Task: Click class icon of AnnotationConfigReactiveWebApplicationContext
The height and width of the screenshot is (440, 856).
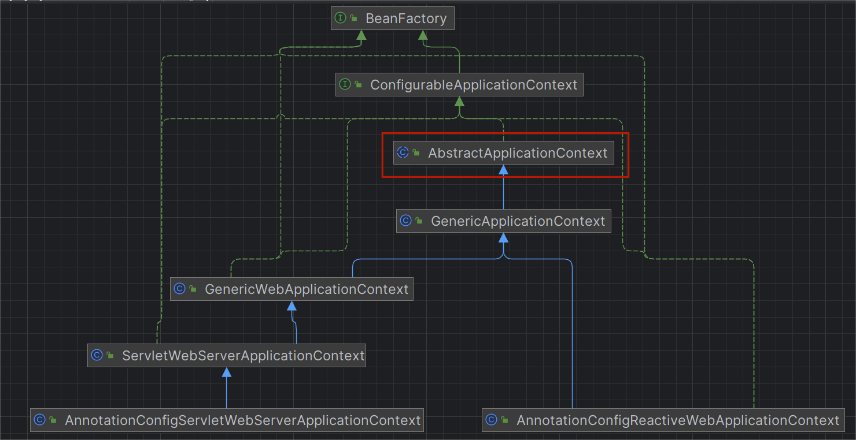Action: pyautogui.click(x=492, y=420)
